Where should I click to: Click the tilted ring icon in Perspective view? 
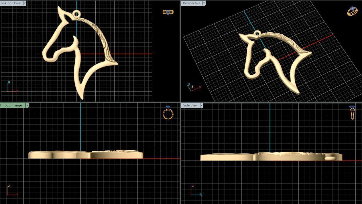tap(353, 11)
